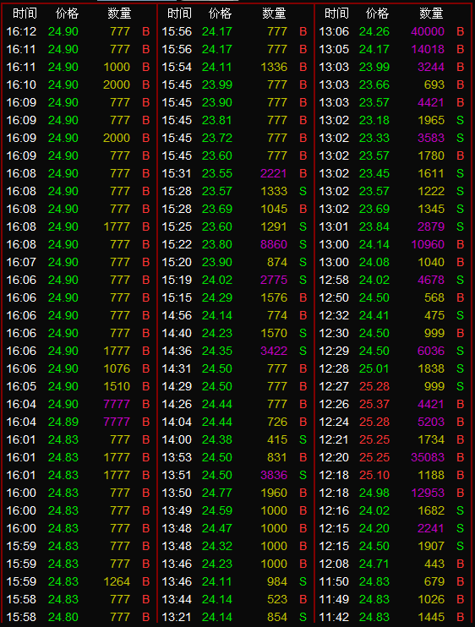Click the 12953 quantity at 12:18
475x627 pixels.
pos(428,493)
